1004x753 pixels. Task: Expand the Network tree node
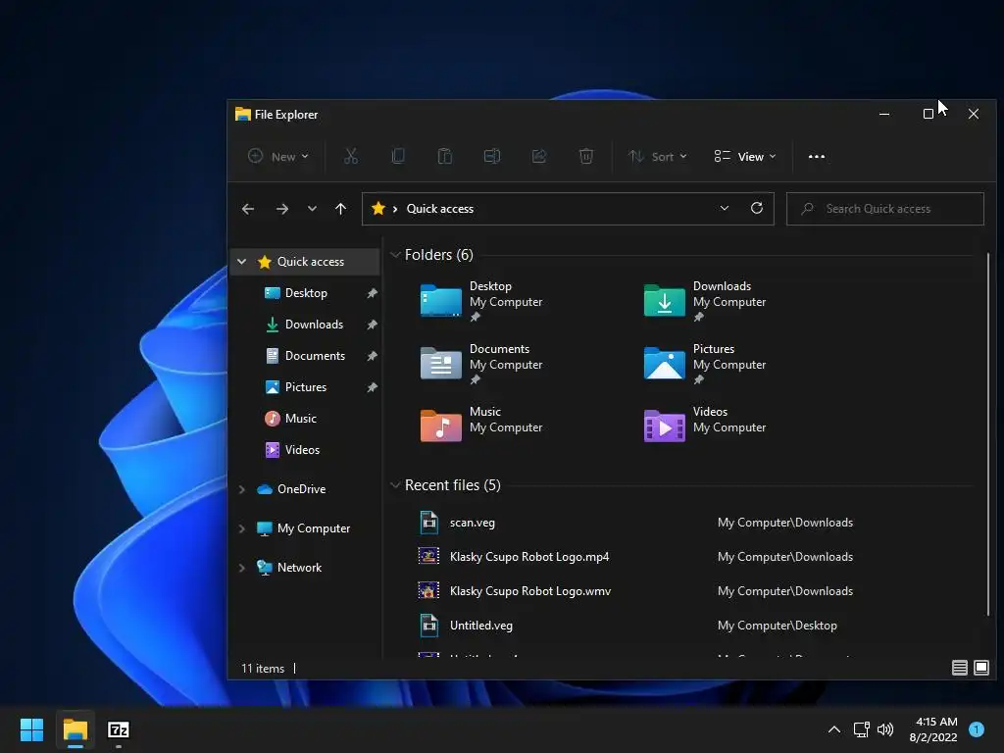(x=241, y=568)
